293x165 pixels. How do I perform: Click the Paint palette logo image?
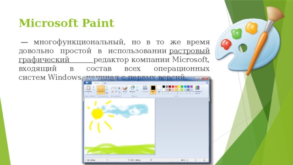point(250,41)
